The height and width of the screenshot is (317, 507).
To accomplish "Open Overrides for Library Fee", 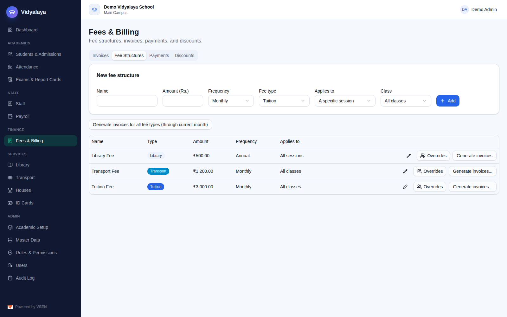I will pyautogui.click(x=433, y=156).
